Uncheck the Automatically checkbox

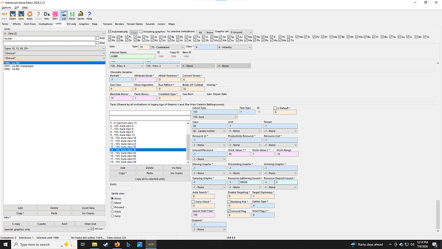tap(110, 31)
